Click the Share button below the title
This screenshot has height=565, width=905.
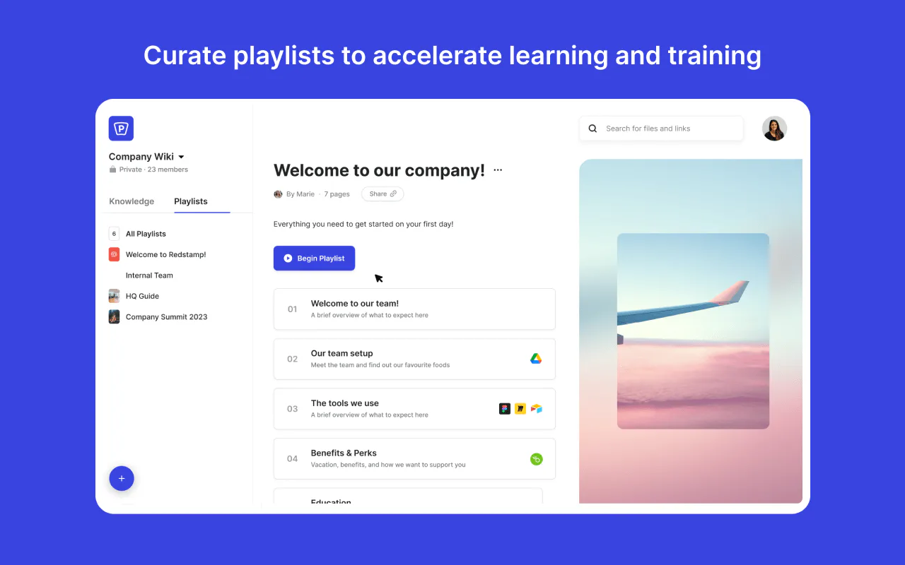point(382,194)
